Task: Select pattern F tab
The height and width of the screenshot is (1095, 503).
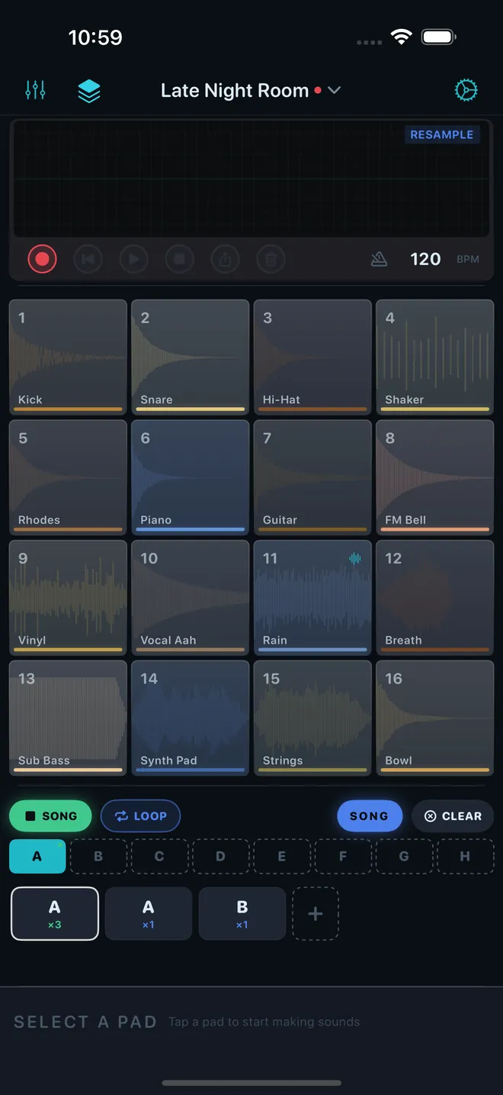Action: tap(343, 856)
